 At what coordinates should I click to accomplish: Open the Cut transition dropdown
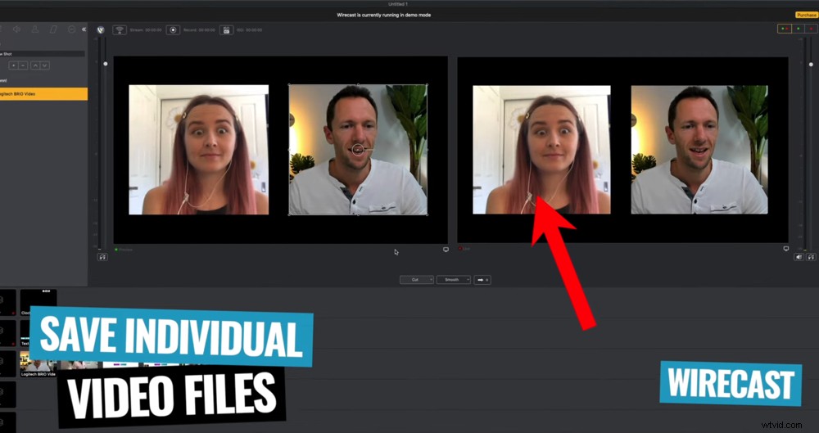pyautogui.click(x=417, y=280)
